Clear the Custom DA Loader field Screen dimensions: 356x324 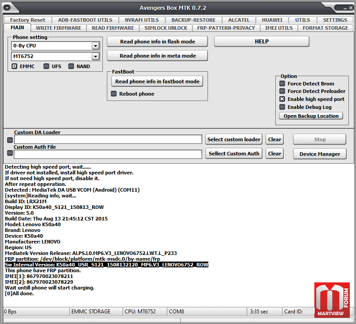click(274, 139)
